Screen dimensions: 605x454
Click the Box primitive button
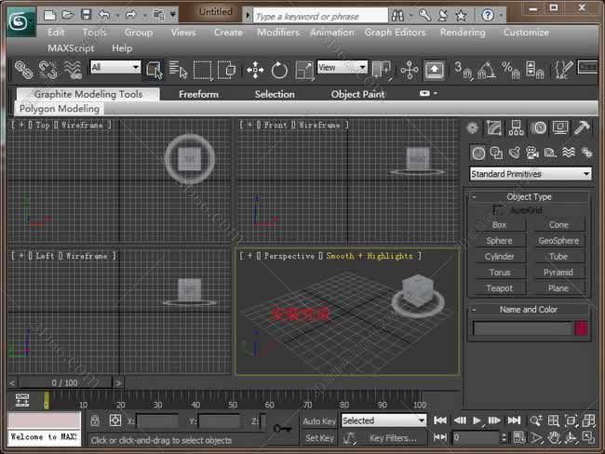click(499, 225)
